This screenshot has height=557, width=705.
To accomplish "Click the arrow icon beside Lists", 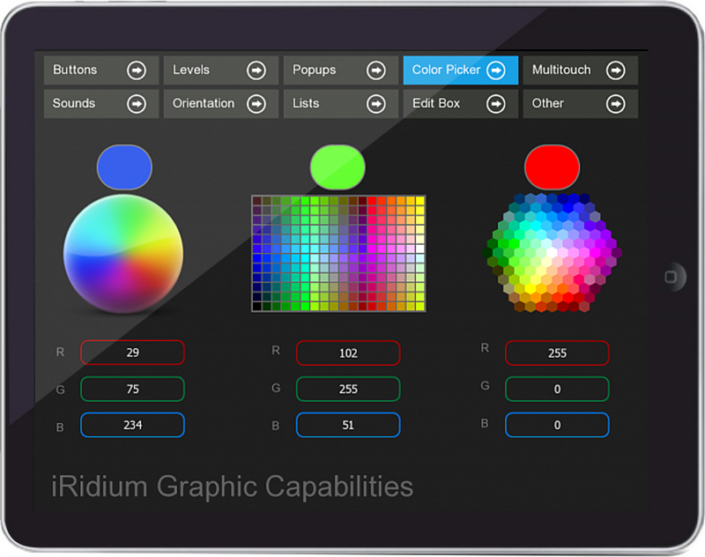I will pos(375,104).
